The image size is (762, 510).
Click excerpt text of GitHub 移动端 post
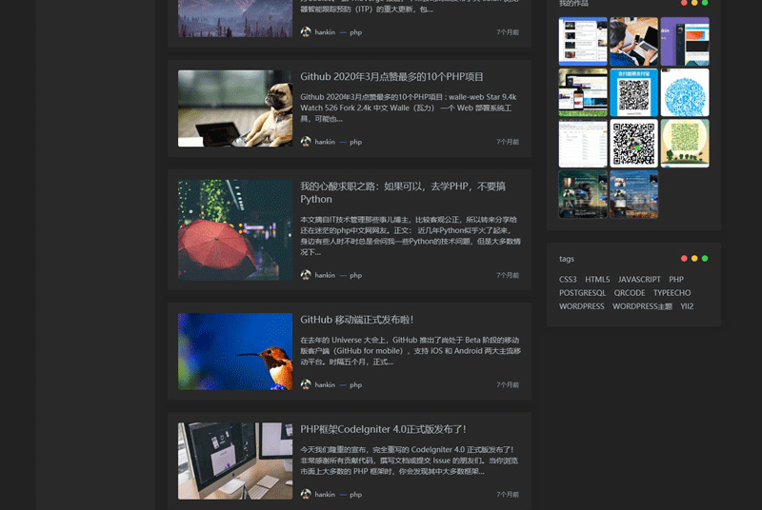pos(411,351)
